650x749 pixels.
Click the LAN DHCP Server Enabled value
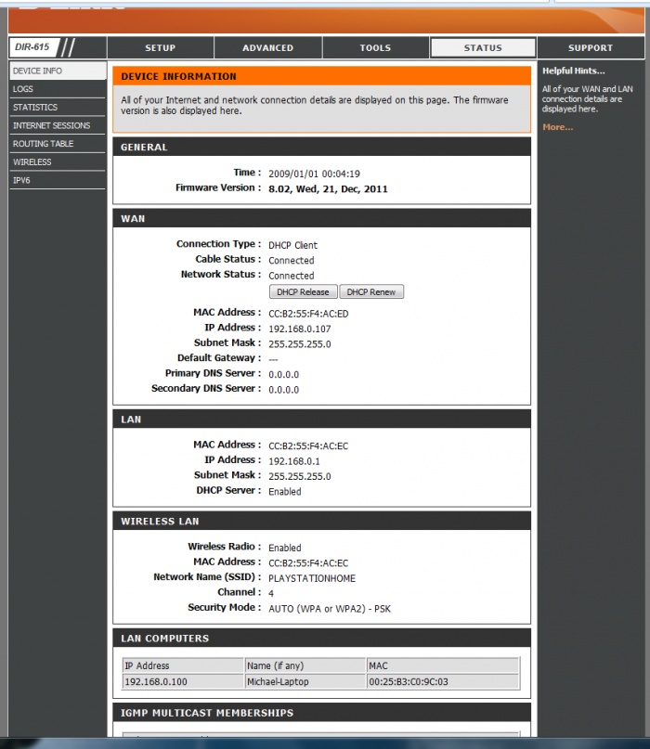[x=285, y=492]
